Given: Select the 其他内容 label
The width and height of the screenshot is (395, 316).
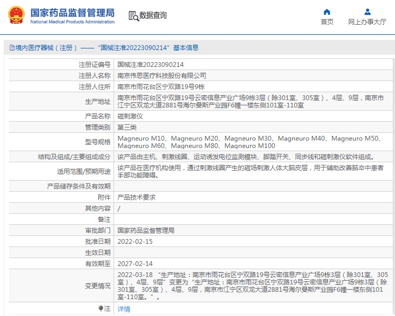Looking at the screenshot, I should tap(98, 209).
